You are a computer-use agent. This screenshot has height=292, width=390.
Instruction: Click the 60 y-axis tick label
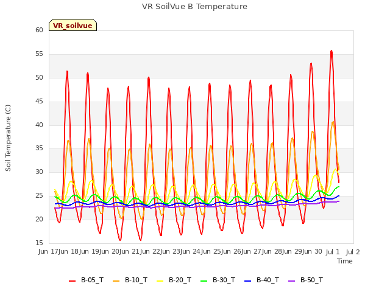[39, 30]
